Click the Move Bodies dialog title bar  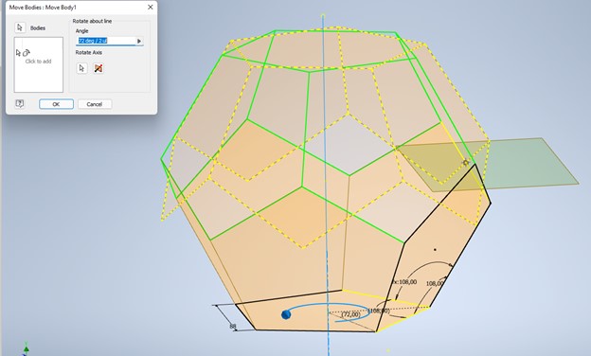pyautogui.click(x=76, y=8)
